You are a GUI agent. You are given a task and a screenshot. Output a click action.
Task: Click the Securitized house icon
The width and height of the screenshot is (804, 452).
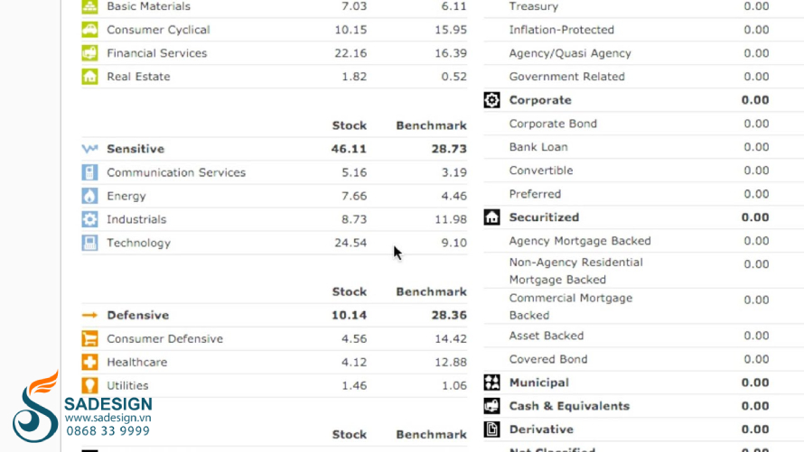(491, 217)
